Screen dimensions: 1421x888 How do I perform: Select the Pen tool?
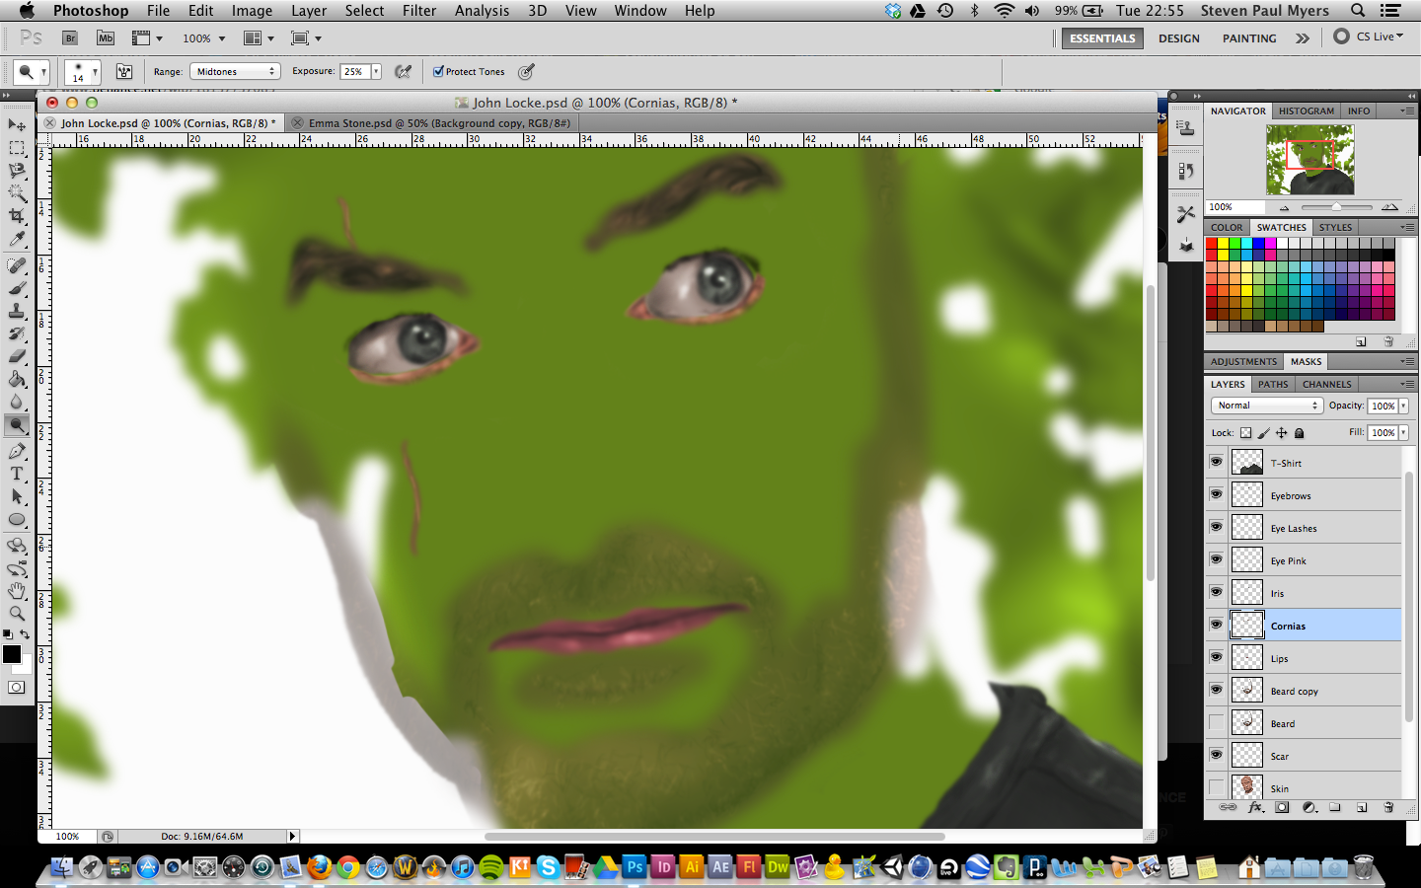click(17, 451)
